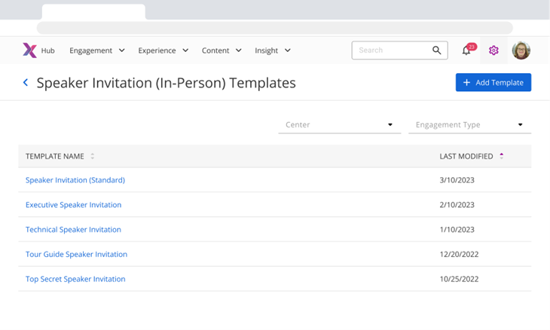Sort by Template Name column arrows

[x=93, y=157]
